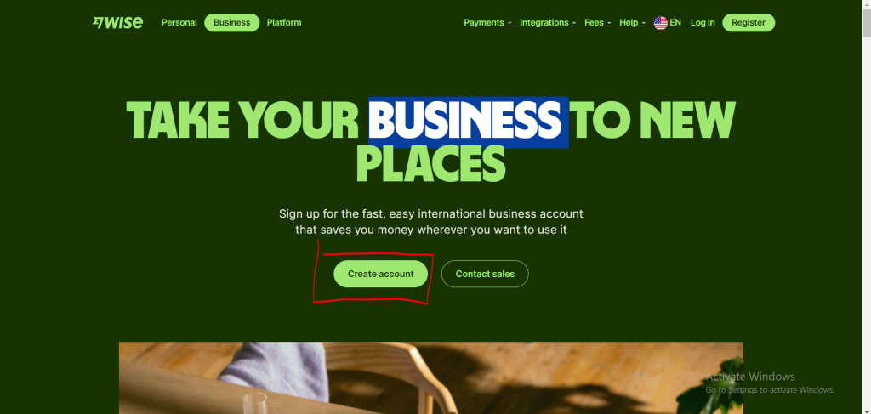This screenshot has width=871, height=414.
Task: Click the Contact sales button
Action: coord(485,274)
